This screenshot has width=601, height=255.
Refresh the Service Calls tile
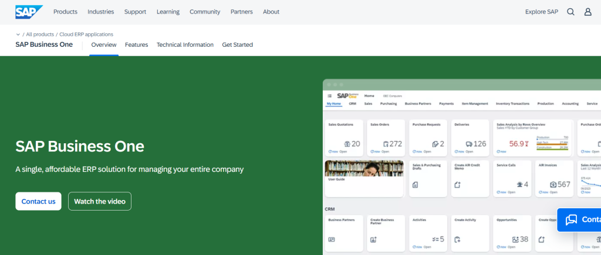[x=501, y=192]
